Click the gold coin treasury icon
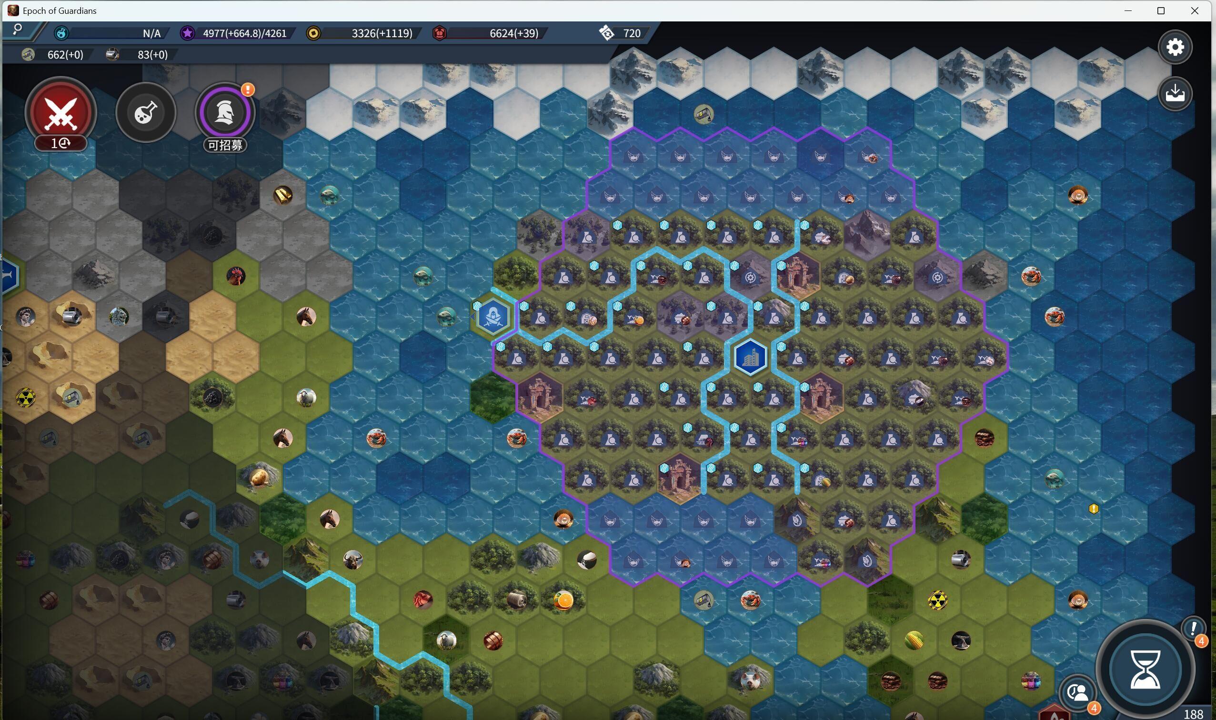Screen dimensions: 1216x720 (x=314, y=33)
